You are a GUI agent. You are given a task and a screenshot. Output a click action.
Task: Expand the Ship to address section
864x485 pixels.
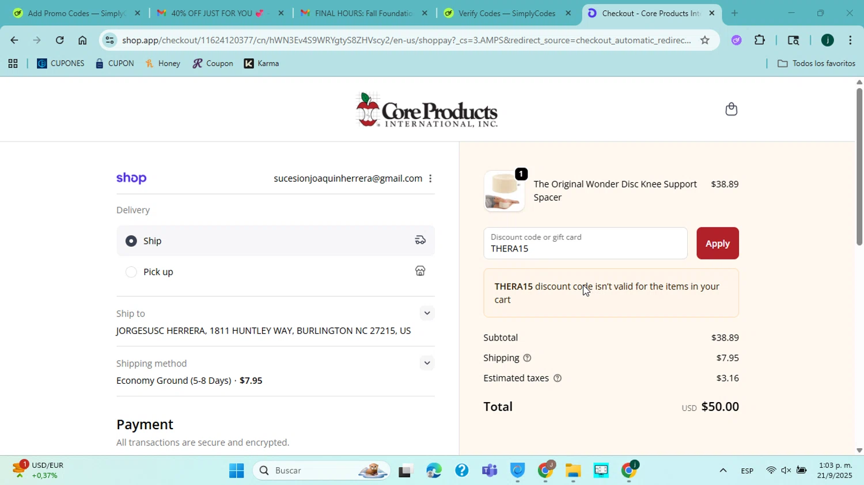(x=427, y=313)
